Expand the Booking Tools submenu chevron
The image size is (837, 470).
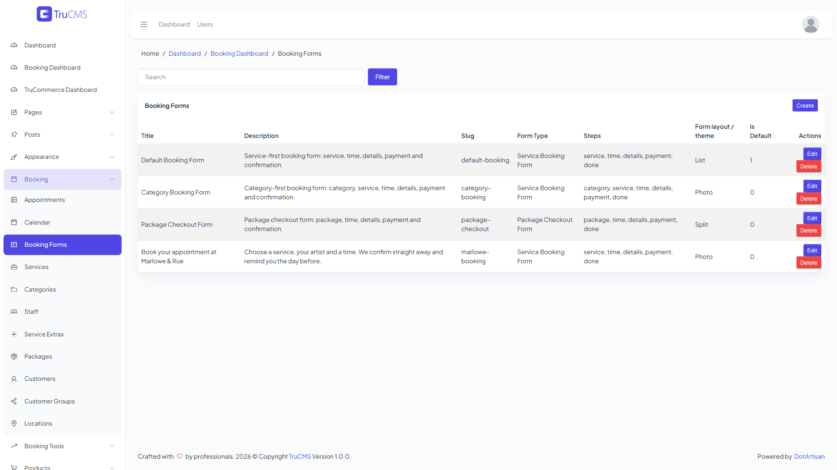point(112,446)
